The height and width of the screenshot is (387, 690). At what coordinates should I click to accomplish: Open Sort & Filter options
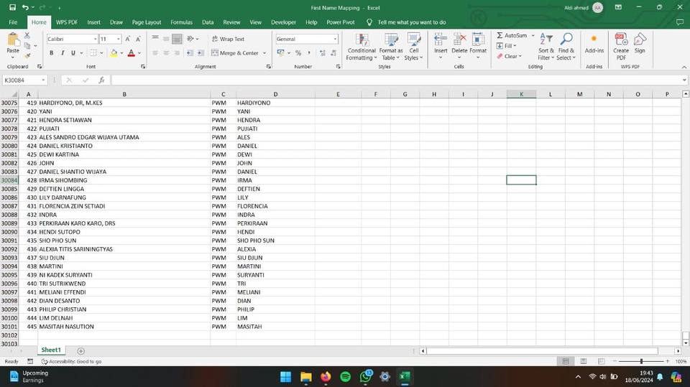546,47
